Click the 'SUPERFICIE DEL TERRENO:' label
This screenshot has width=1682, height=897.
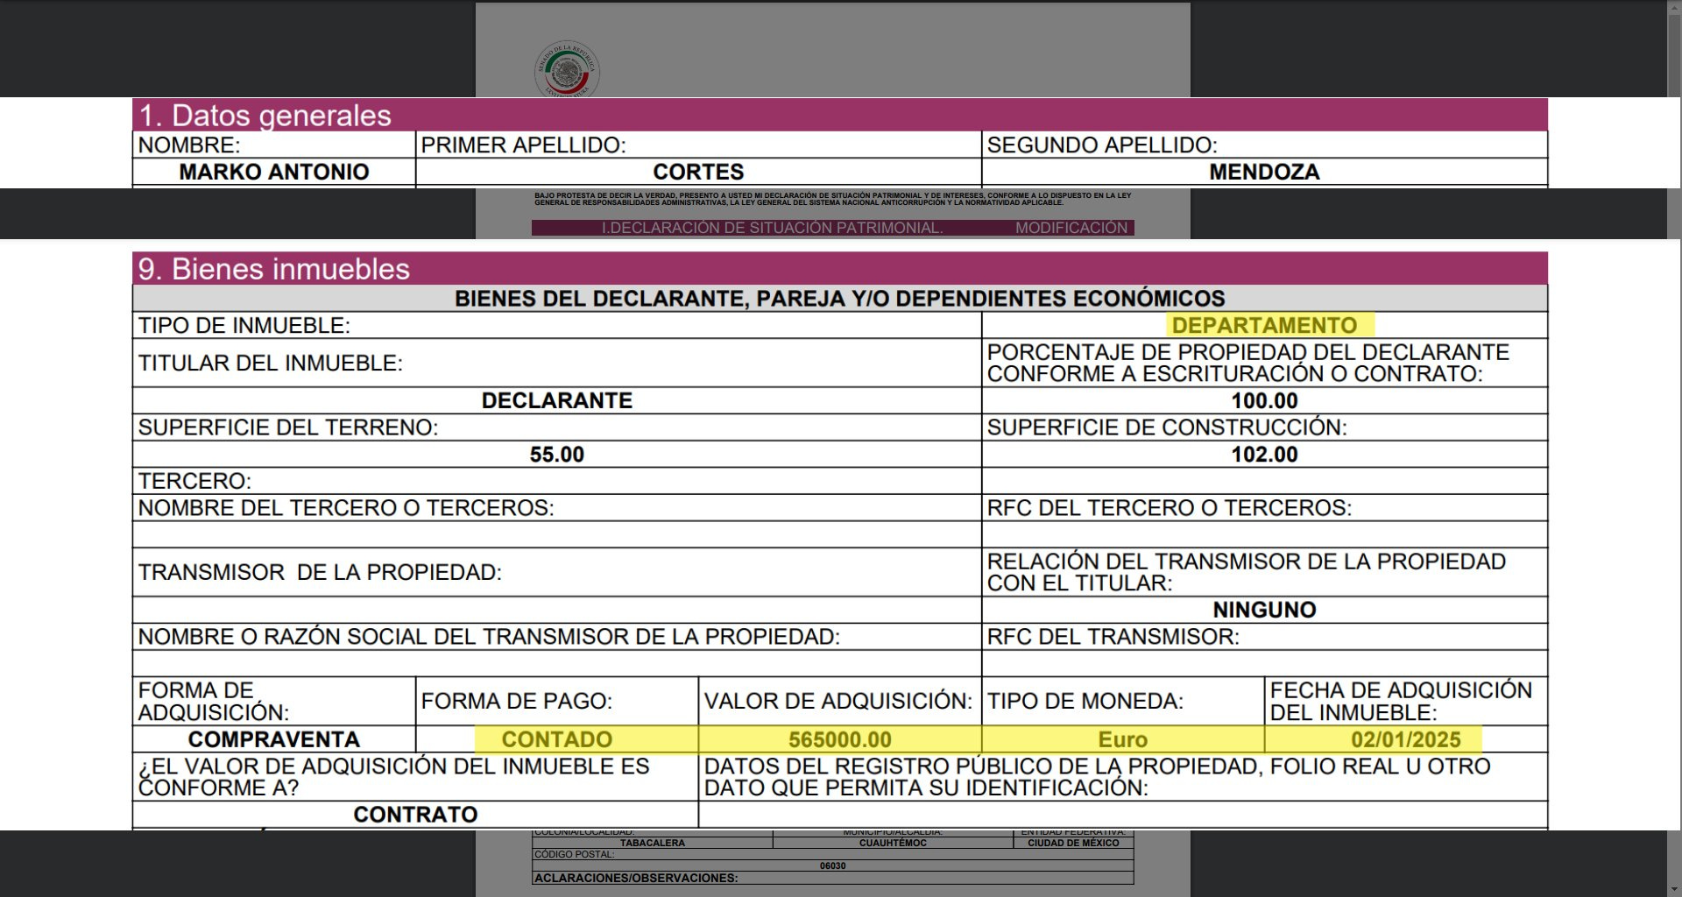288,427
